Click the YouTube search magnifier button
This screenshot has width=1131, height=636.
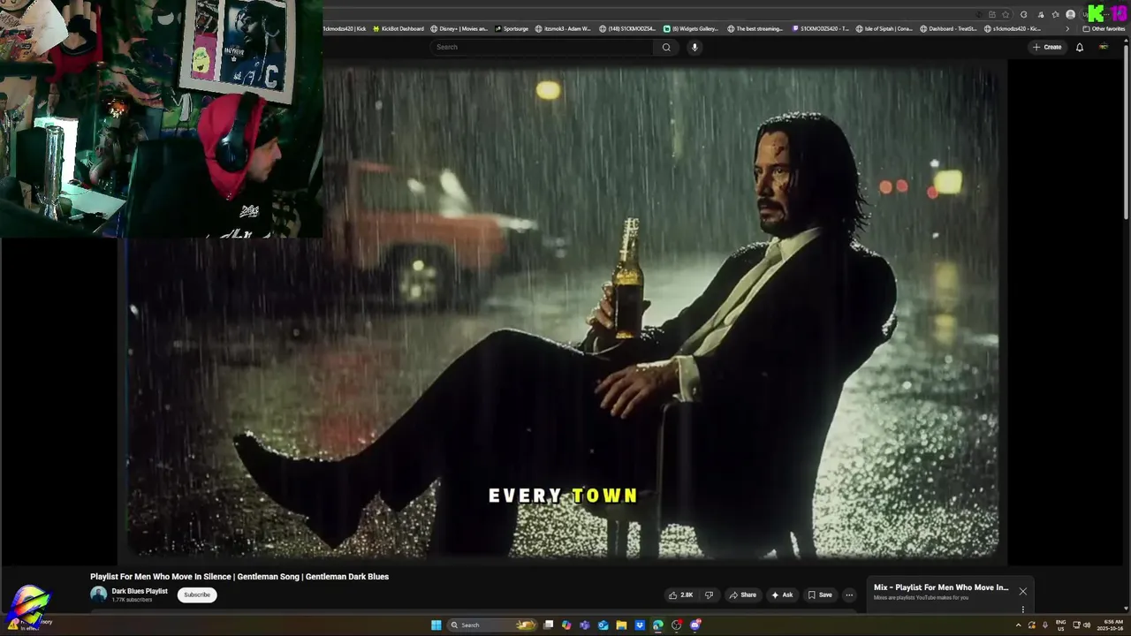tap(666, 47)
